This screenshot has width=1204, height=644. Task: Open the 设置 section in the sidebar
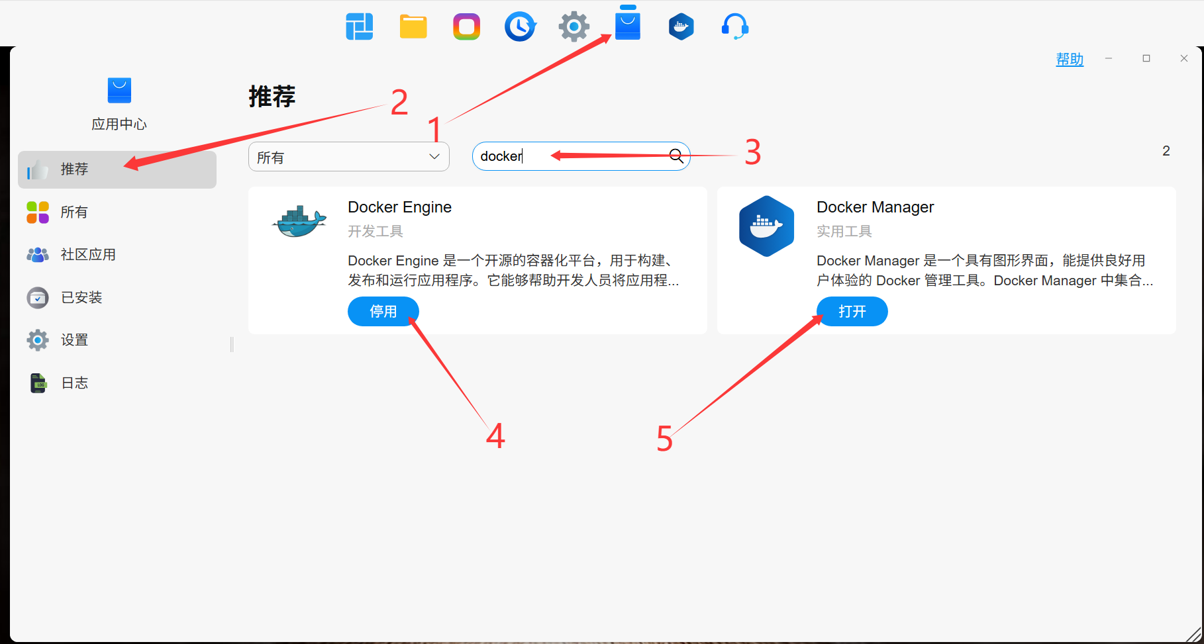tap(117, 340)
